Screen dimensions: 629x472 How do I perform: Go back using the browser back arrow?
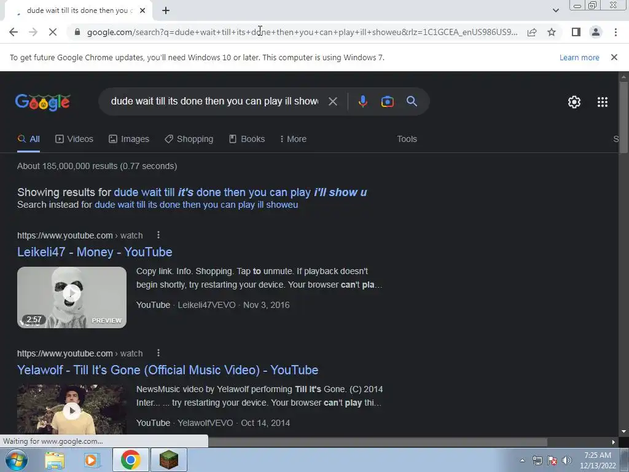(14, 32)
